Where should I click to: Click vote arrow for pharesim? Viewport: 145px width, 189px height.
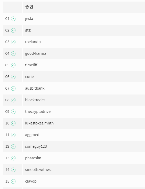[x=13, y=158]
